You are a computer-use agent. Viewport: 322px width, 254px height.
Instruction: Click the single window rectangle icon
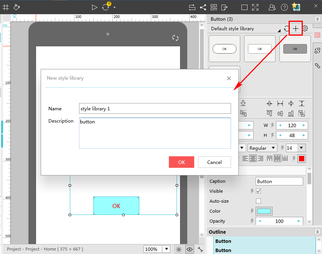pos(244,8)
